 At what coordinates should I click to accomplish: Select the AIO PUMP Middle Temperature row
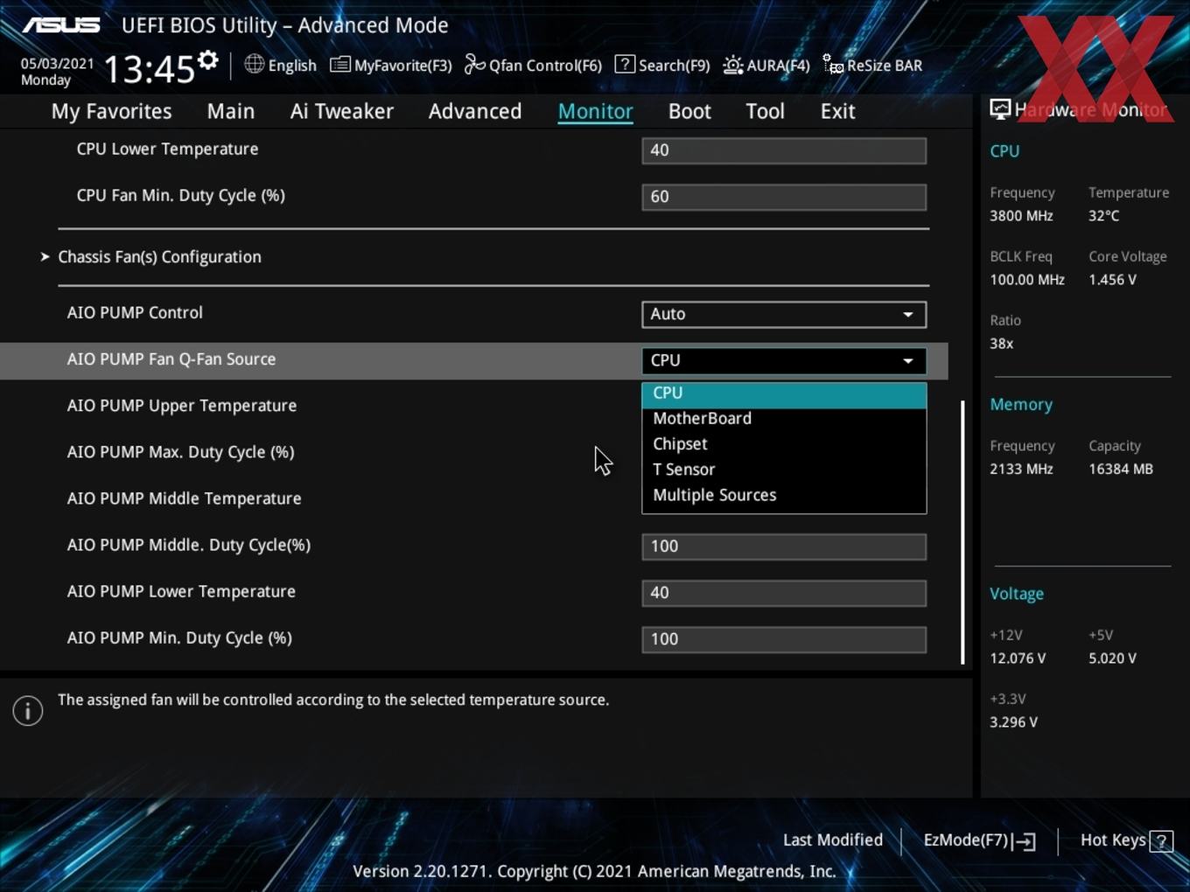point(184,498)
